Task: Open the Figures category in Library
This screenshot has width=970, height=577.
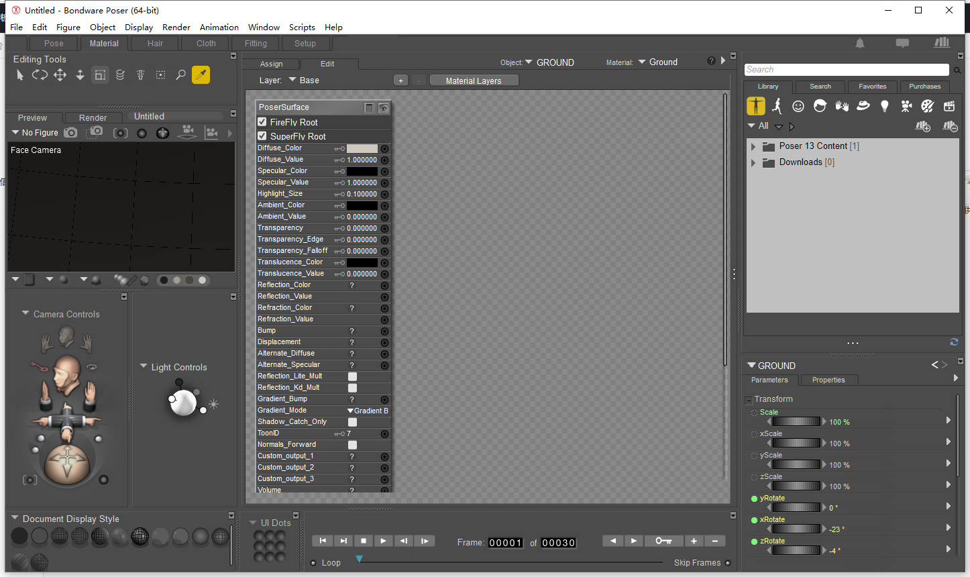Action: click(756, 106)
